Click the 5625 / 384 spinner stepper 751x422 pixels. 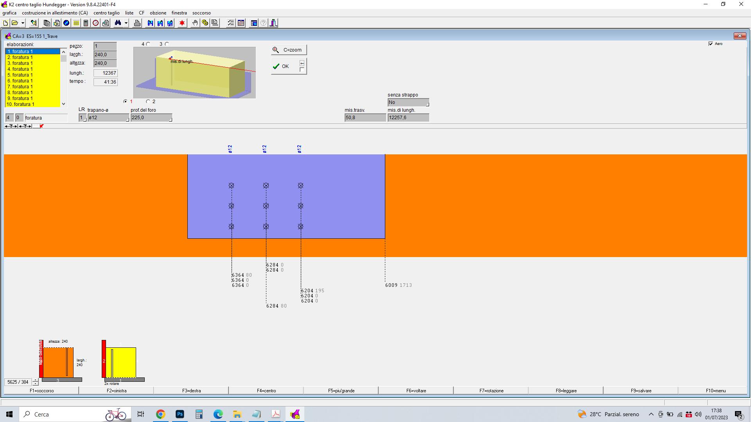36,382
